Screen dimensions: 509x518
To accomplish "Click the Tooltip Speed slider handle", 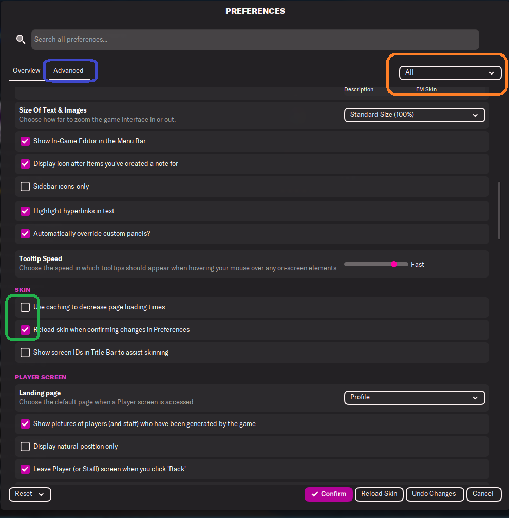I will pyautogui.click(x=394, y=264).
